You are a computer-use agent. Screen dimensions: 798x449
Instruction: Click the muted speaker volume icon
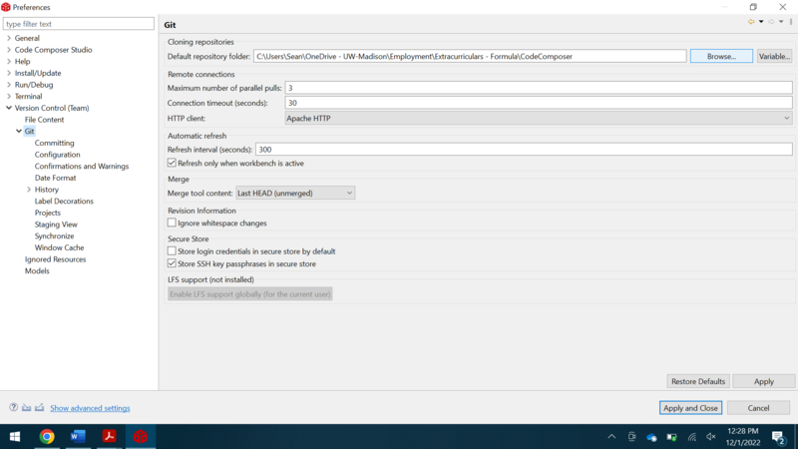coord(711,437)
